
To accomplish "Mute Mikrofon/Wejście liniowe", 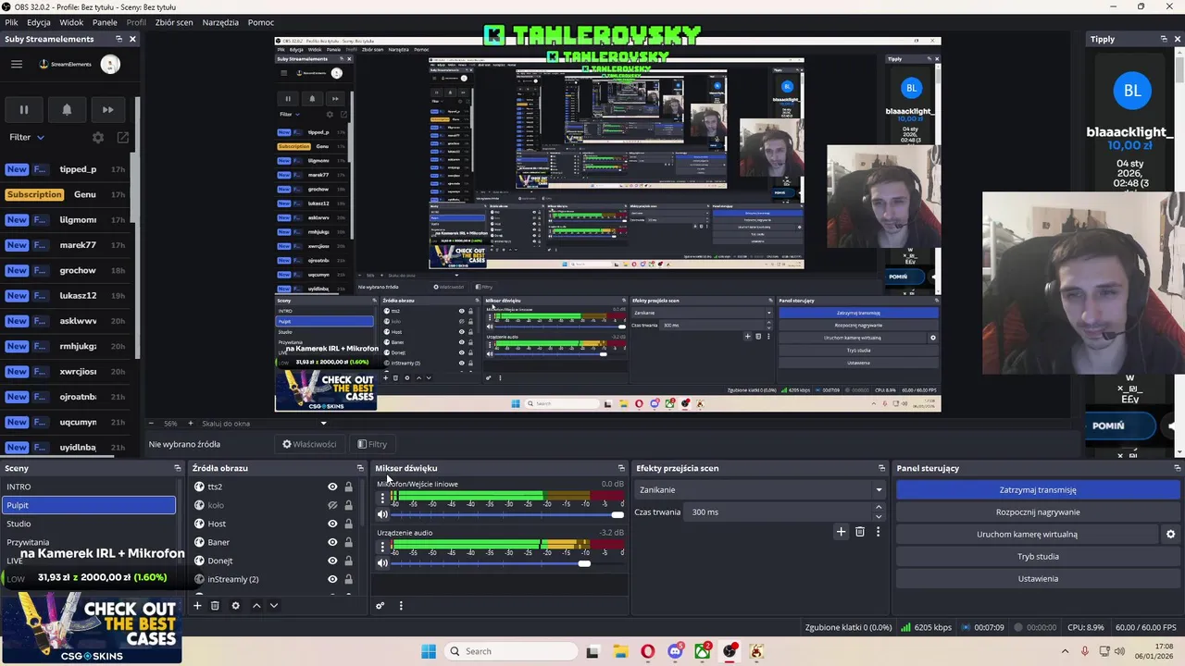I will click(x=382, y=514).
